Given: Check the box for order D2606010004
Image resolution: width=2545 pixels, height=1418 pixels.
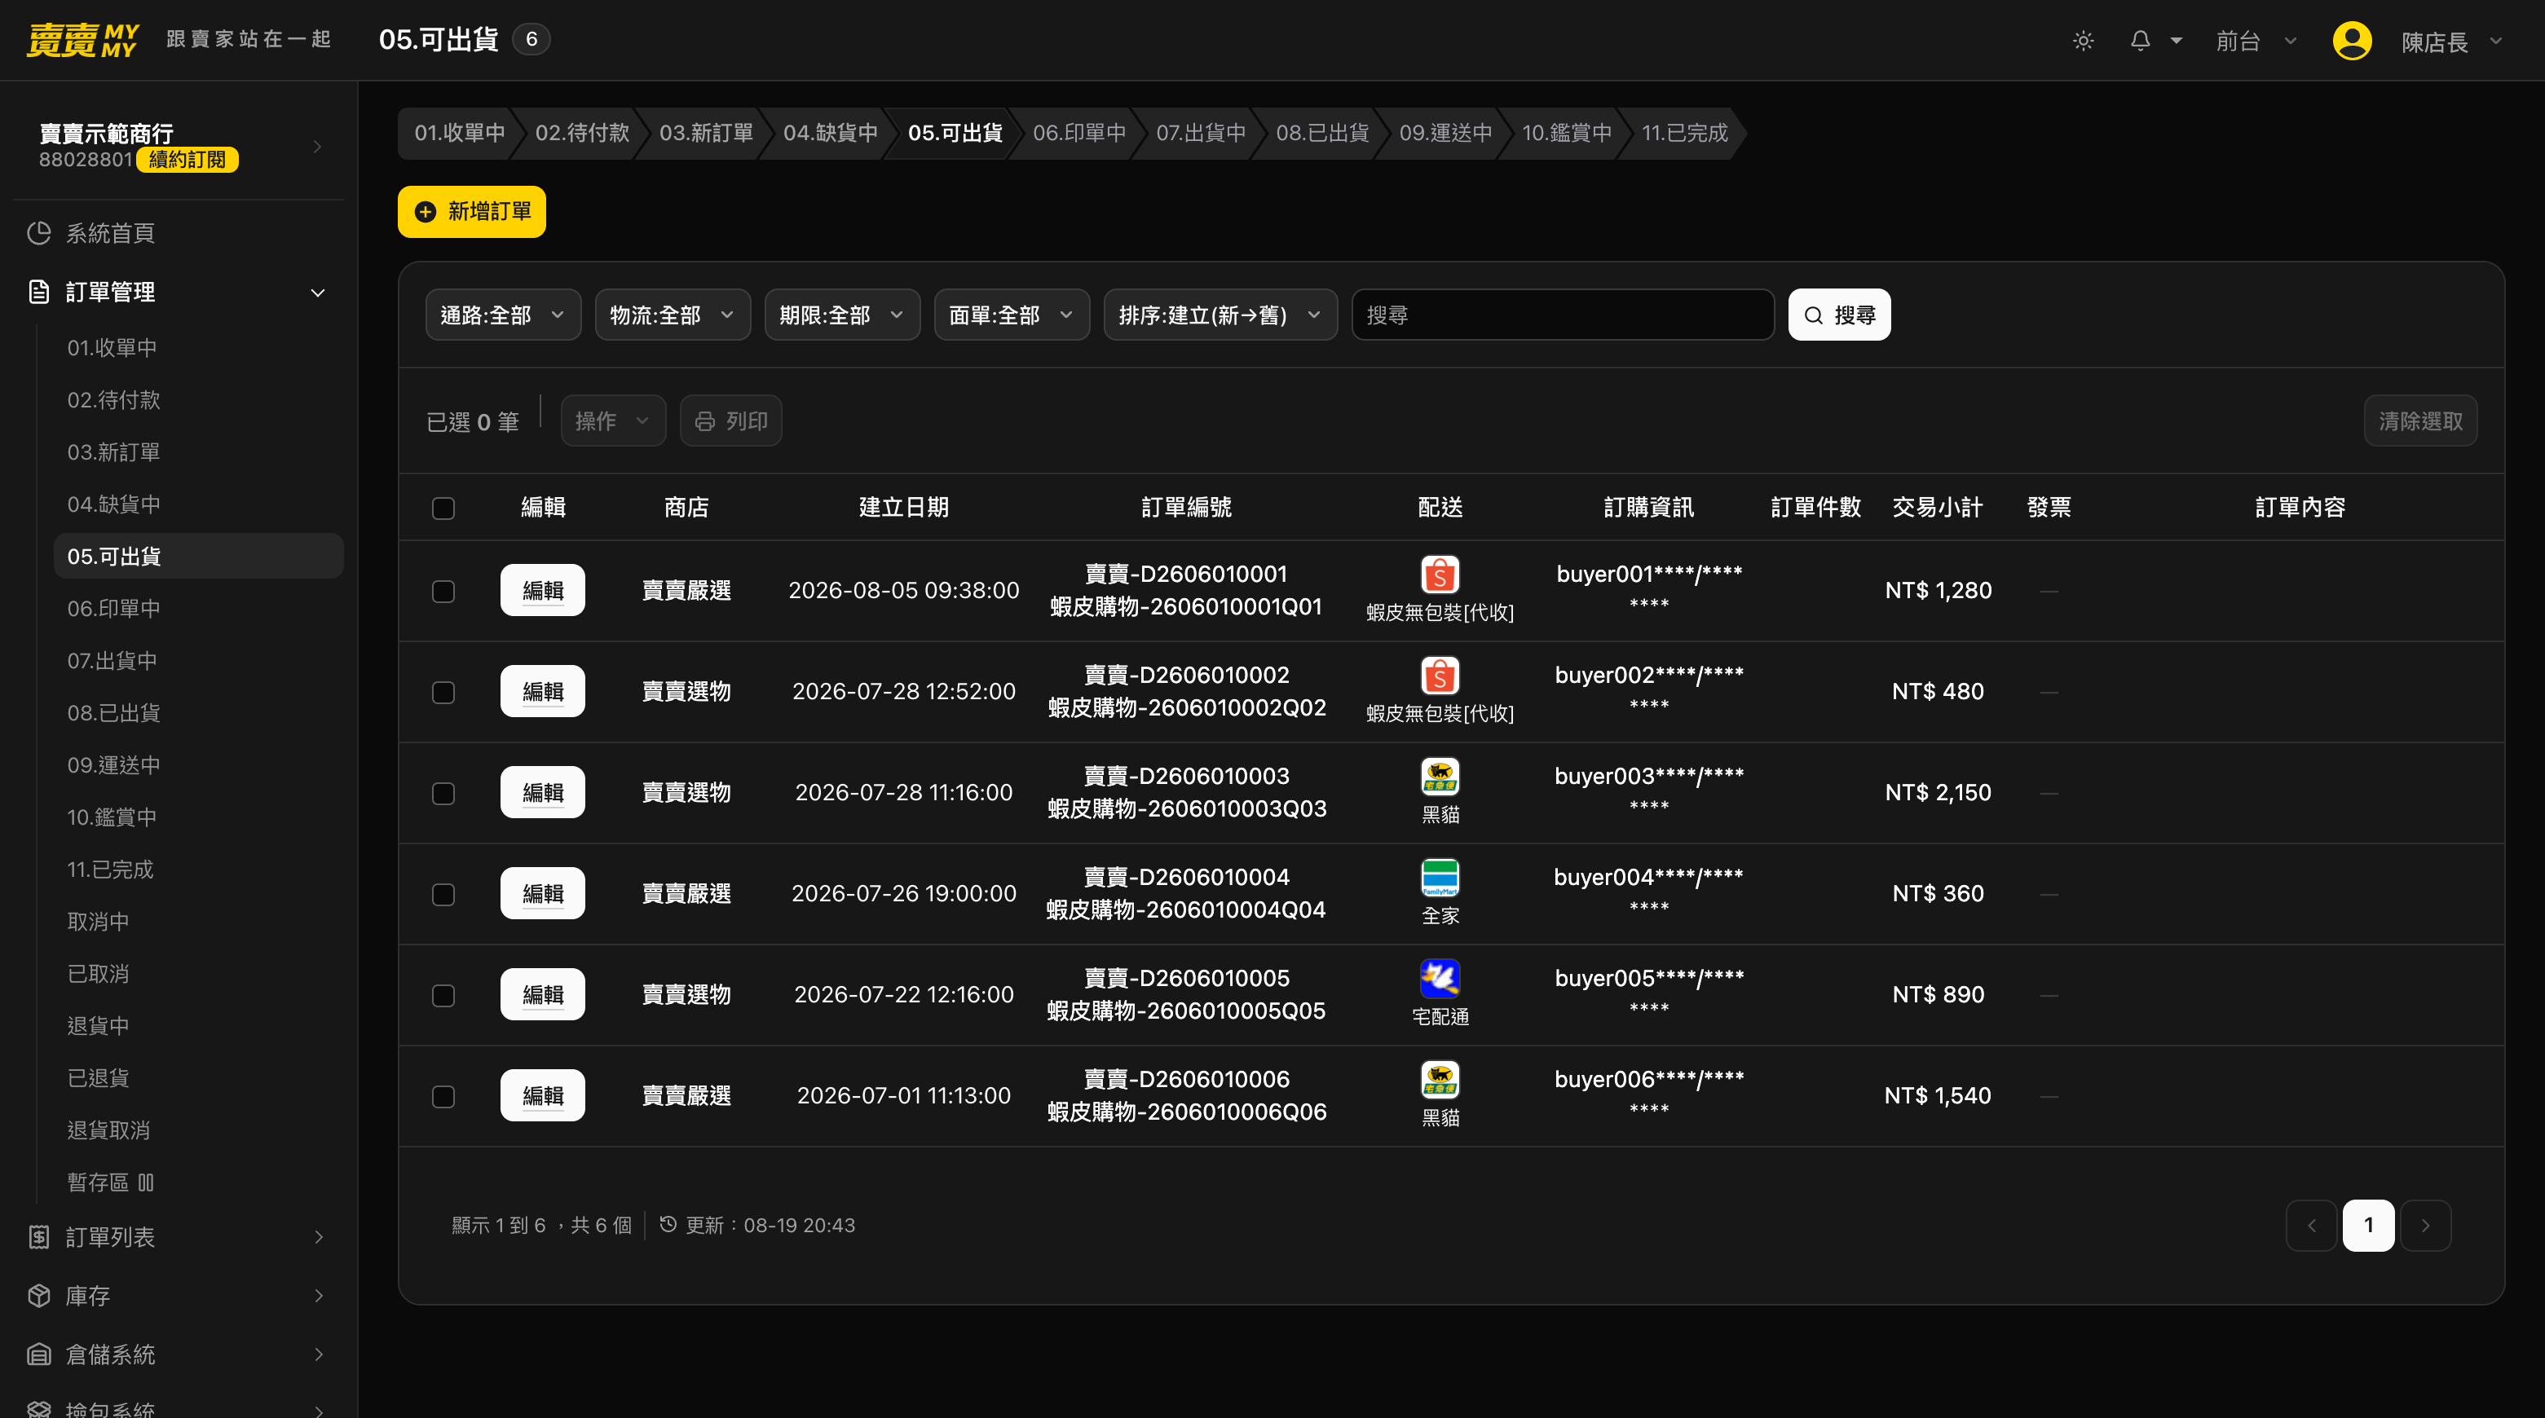Looking at the screenshot, I should (443, 895).
